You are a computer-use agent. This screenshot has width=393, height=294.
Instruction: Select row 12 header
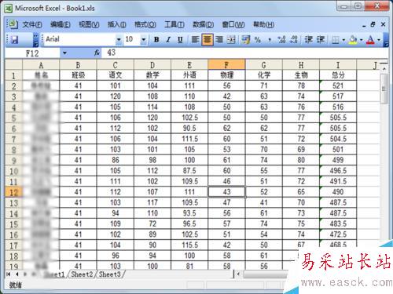point(13,193)
